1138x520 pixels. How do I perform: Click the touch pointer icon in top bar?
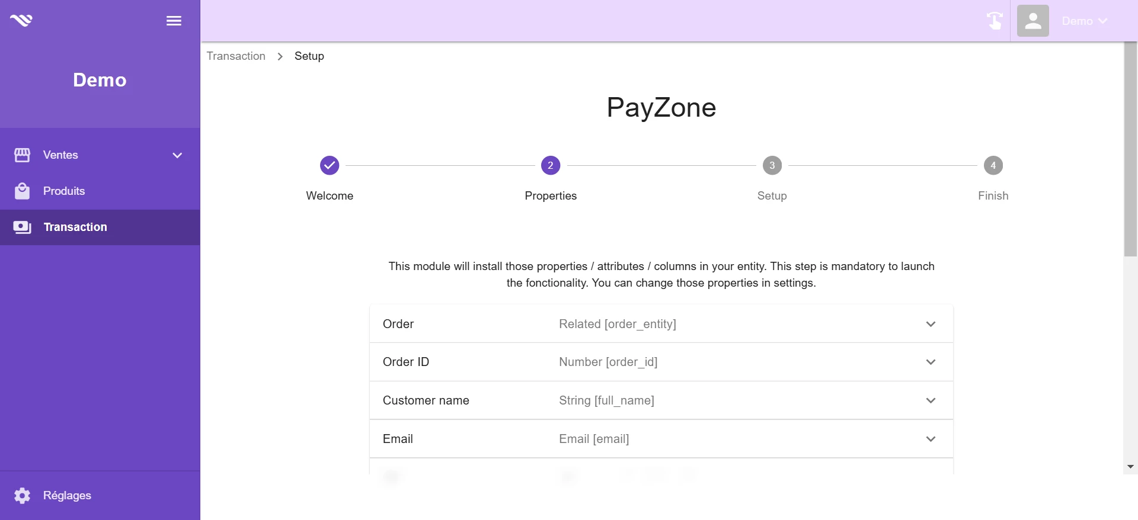click(x=995, y=21)
